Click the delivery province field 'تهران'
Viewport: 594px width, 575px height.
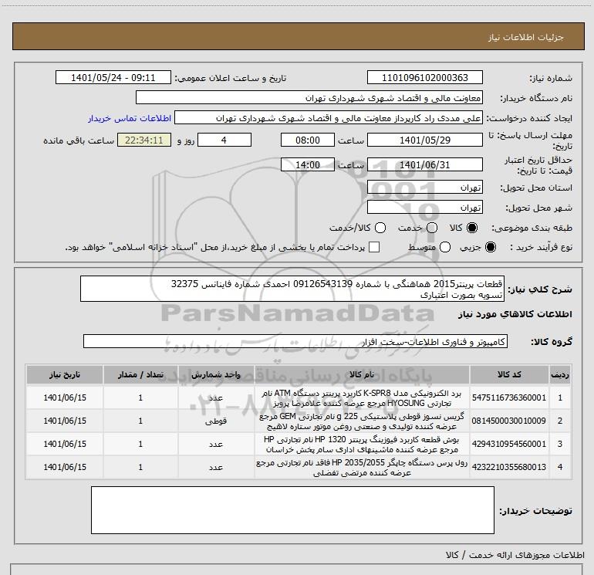click(x=424, y=187)
